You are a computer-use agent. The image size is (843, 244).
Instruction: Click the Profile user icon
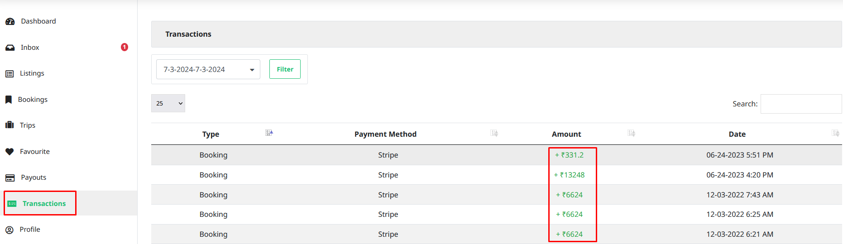coord(10,230)
